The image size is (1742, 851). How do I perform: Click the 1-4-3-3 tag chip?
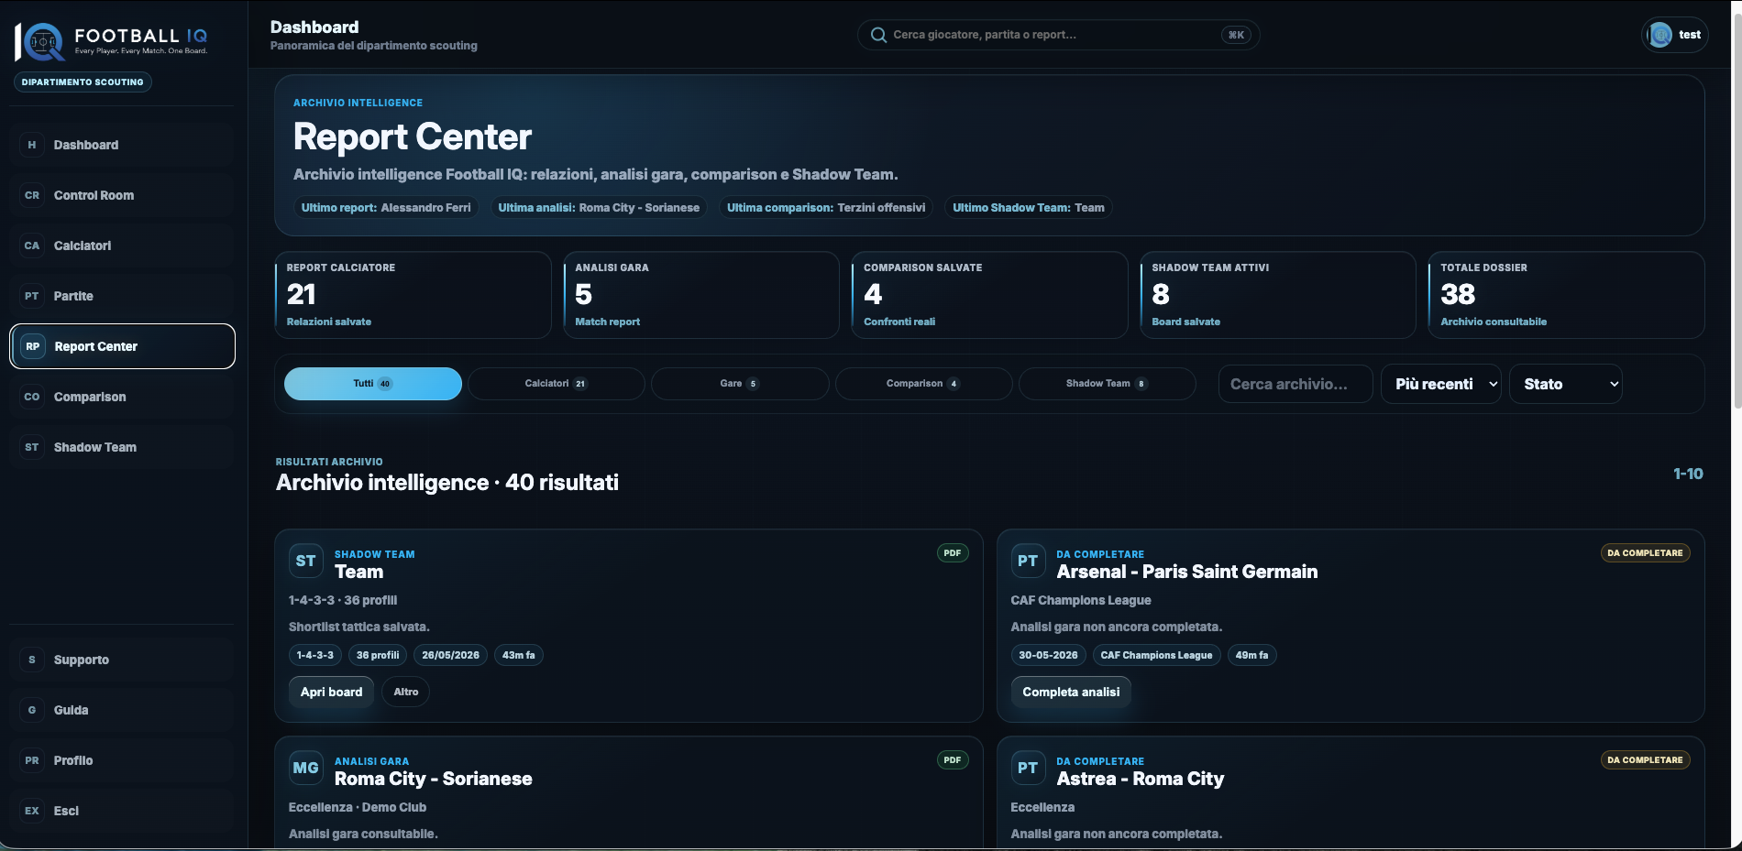pyautogui.click(x=315, y=655)
